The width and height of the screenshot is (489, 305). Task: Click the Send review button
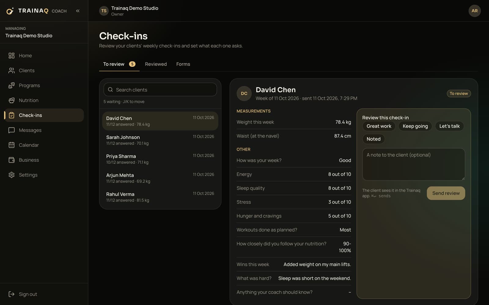(446, 193)
